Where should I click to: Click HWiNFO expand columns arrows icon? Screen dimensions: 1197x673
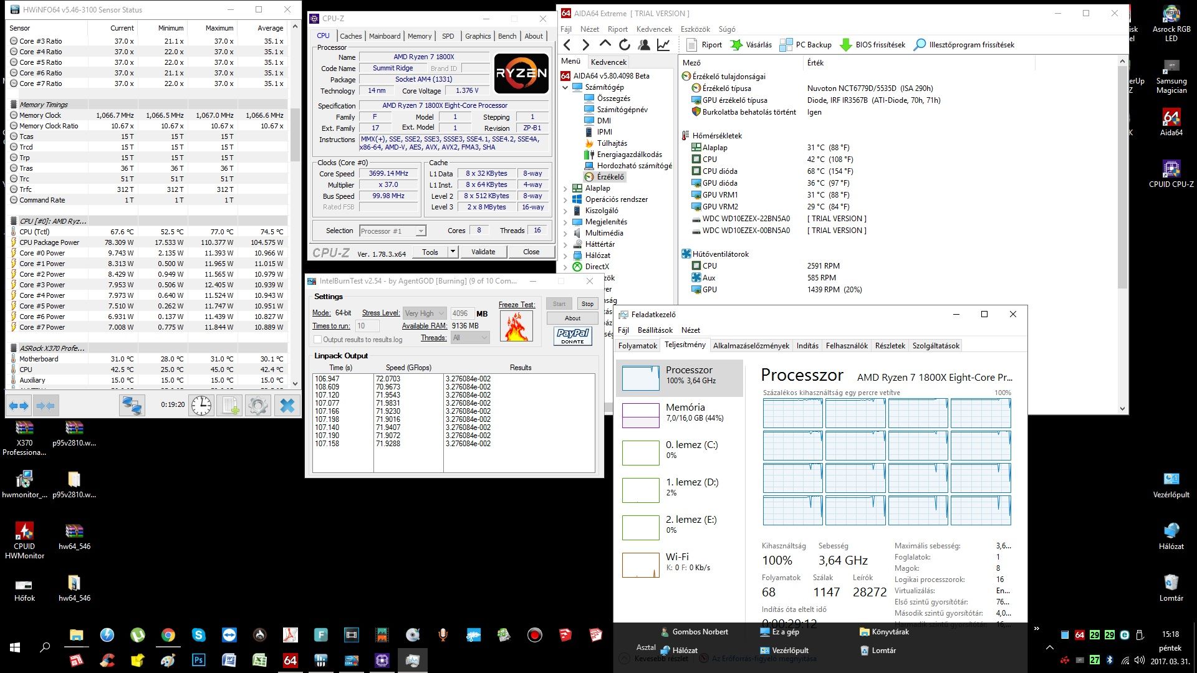click(x=19, y=406)
